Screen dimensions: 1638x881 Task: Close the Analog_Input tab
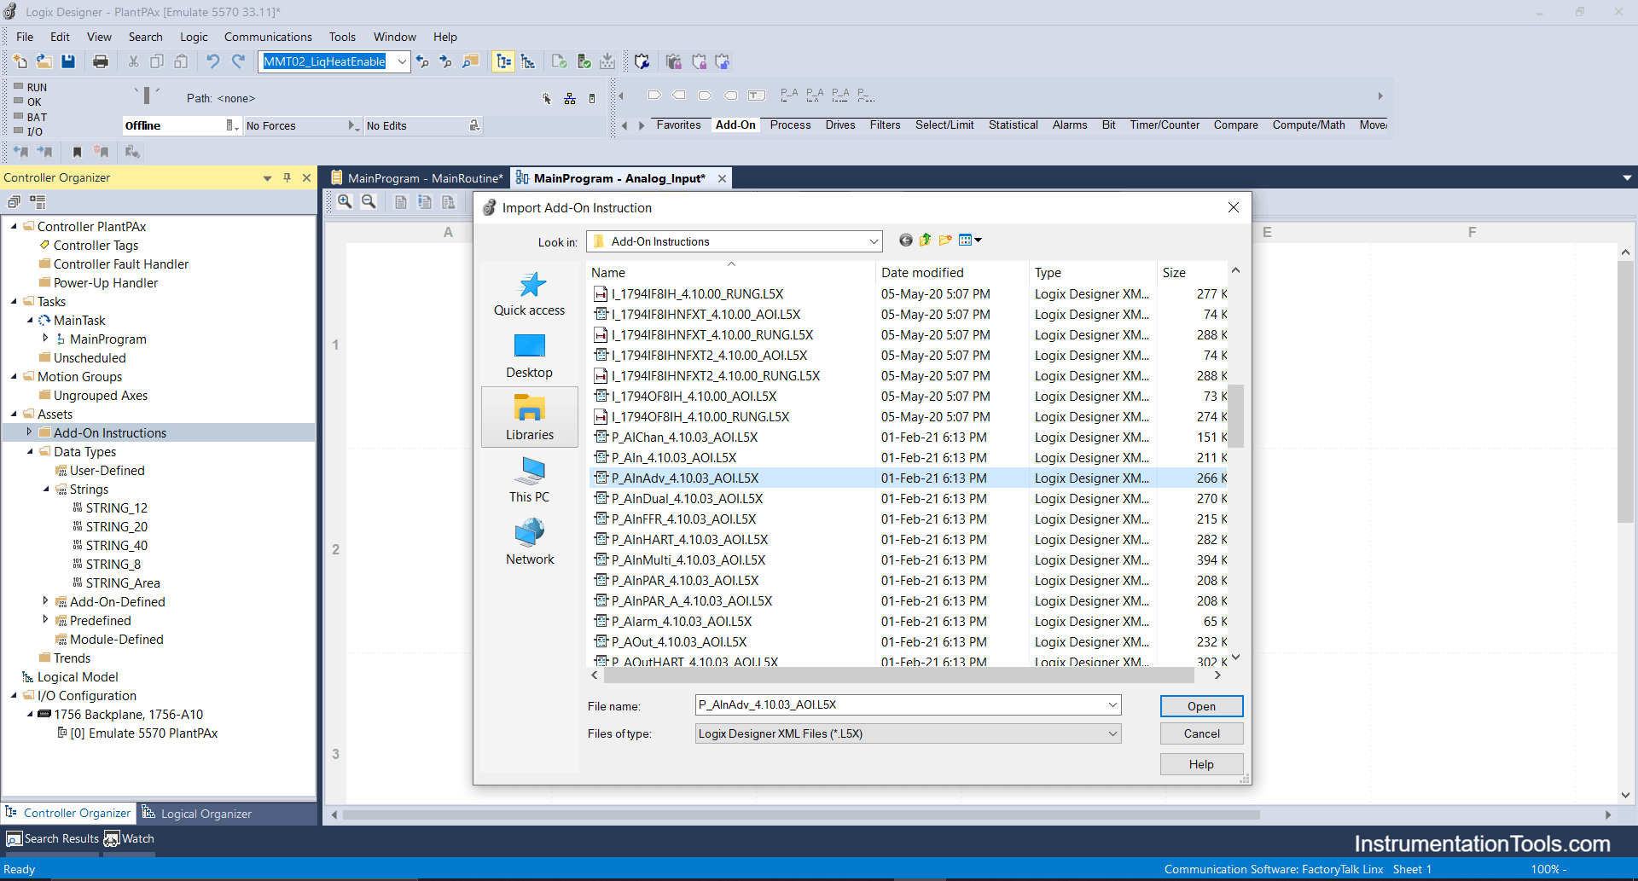pyautogui.click(x=722, y=178)
